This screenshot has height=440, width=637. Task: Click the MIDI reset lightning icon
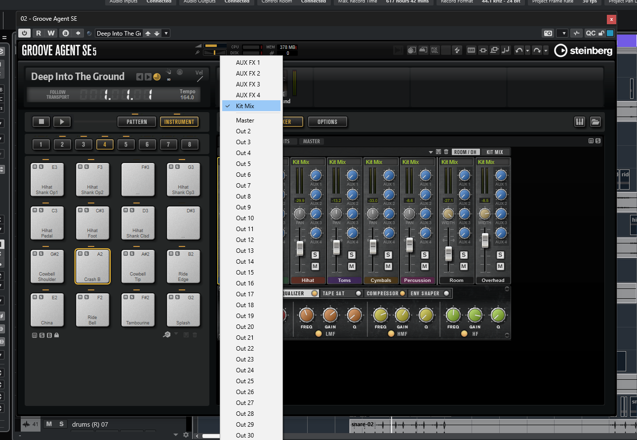[x=457, y=50]
